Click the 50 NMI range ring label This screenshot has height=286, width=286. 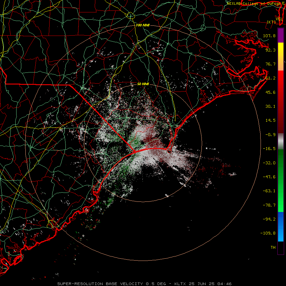pyautogui.click(x=143, y=84)
